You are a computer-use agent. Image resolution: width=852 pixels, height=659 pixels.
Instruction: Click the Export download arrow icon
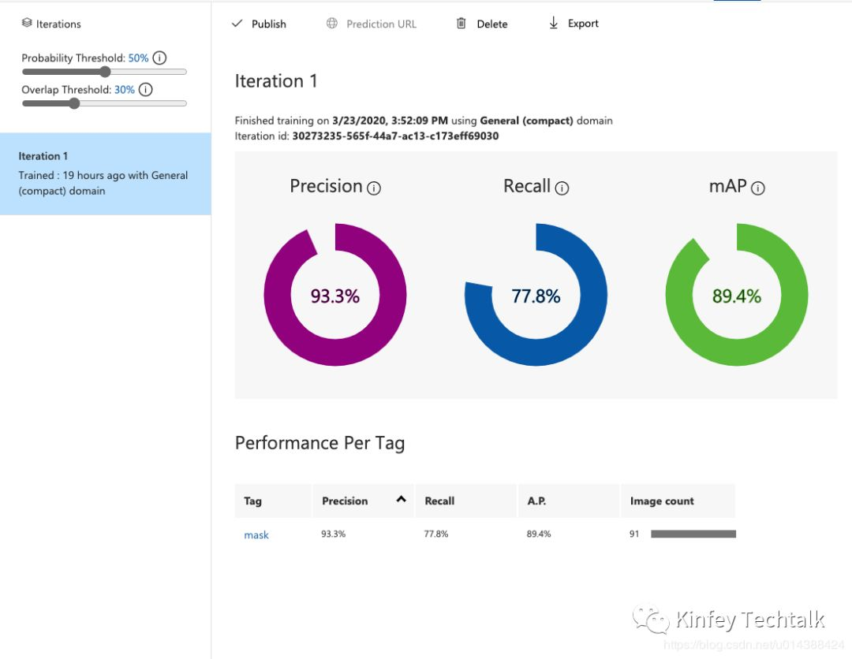tap(554, 24)
